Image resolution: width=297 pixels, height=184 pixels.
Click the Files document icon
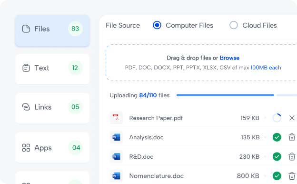coord(26,29)
